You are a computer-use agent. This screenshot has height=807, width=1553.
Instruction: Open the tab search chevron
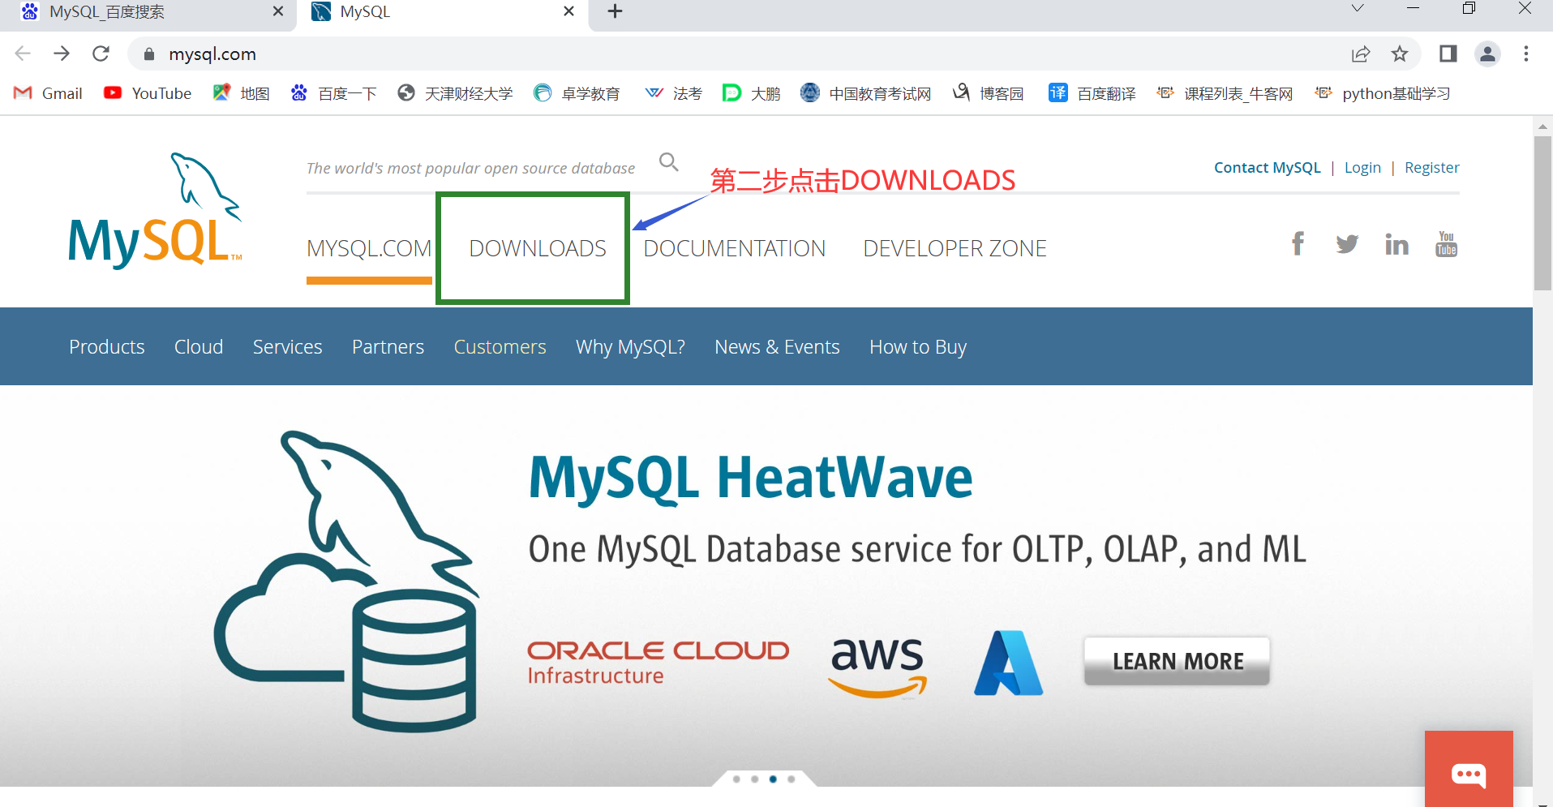pos(1358,9)
